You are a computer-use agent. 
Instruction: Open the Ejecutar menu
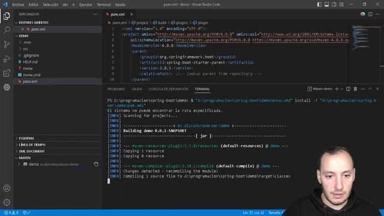coord(85,5)
